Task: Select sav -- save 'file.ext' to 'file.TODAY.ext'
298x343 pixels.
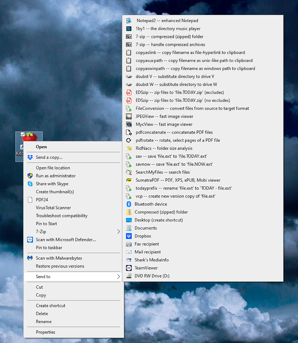Action: pos(203,156)
